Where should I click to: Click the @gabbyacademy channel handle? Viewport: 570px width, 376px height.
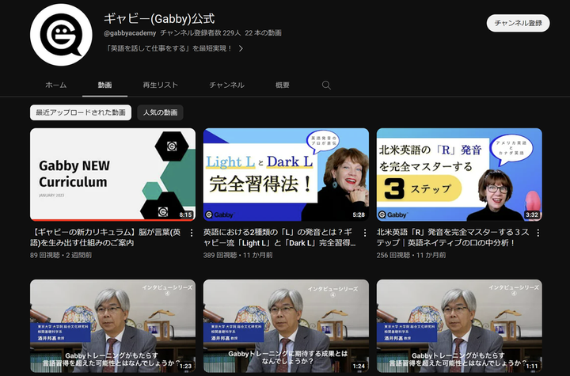[x=130, y=33]
